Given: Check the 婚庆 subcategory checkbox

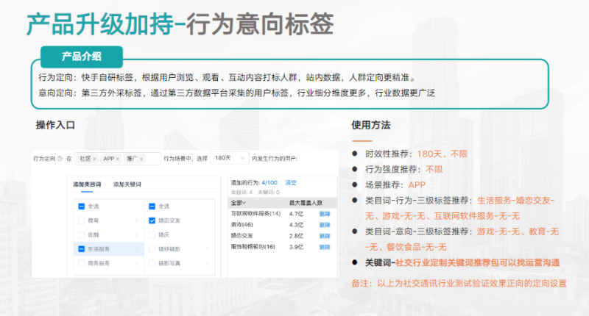Looking at the screenshot, I should (152, 234).
